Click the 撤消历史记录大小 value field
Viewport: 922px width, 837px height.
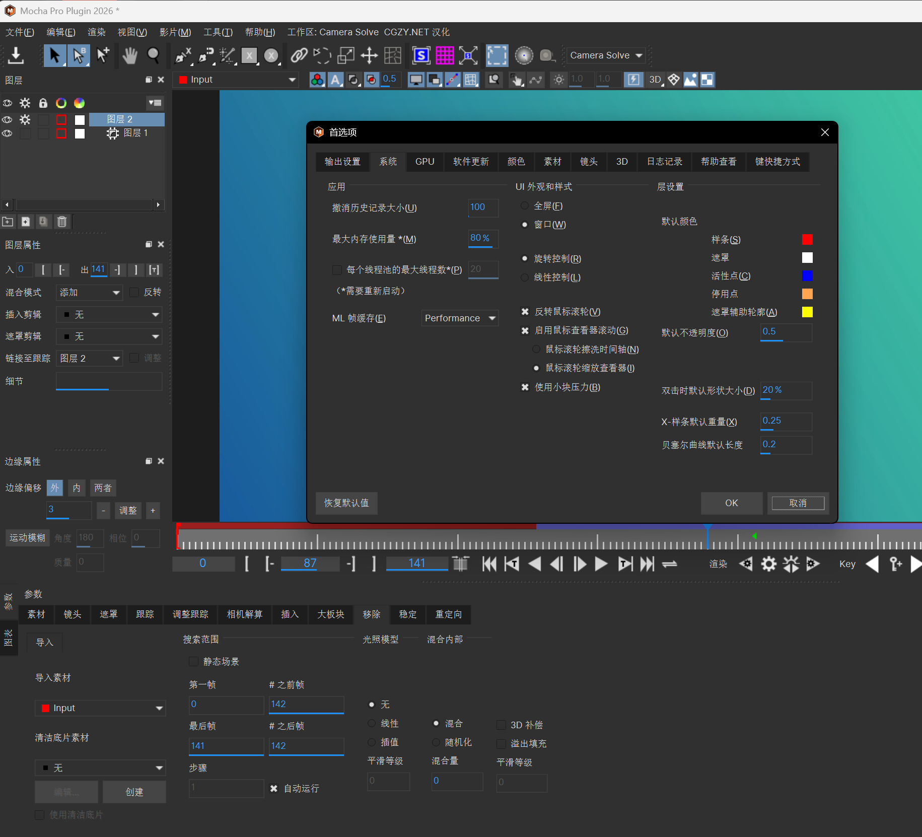483,207
